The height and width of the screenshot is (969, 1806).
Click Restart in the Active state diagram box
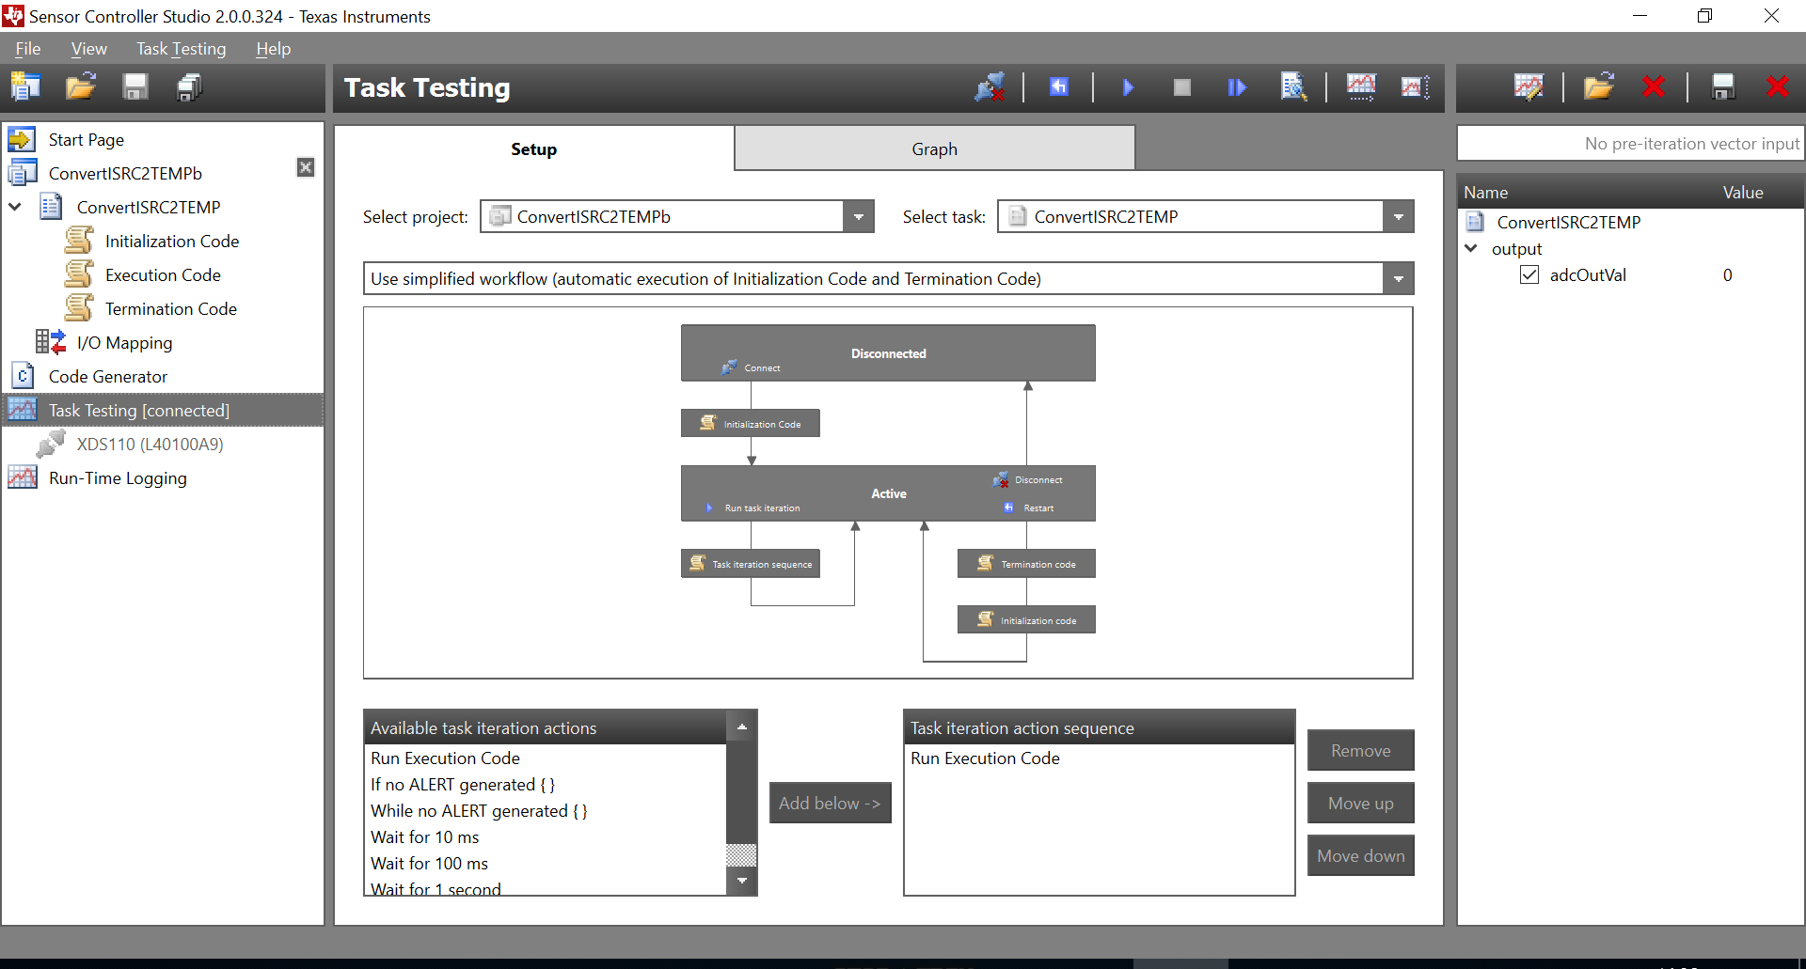[1028, 508]
